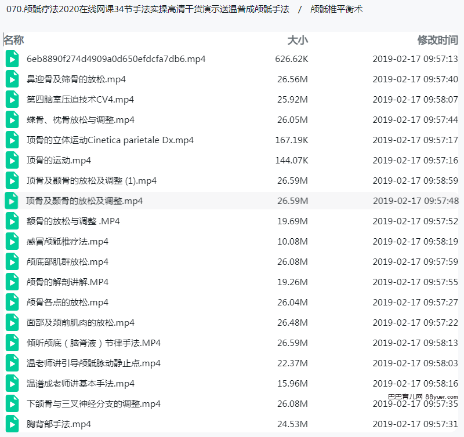Open the video 顶骨的运动.mp4
Viewport: 464px width, 437px height.
pos(59,161)
